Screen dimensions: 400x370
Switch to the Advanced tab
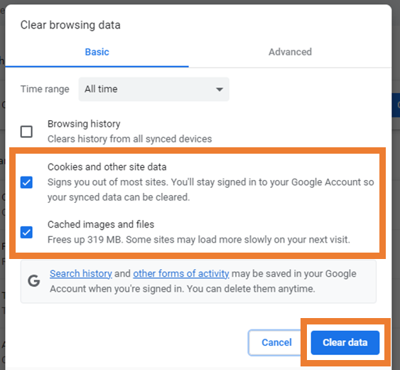(x=290, y=52)
